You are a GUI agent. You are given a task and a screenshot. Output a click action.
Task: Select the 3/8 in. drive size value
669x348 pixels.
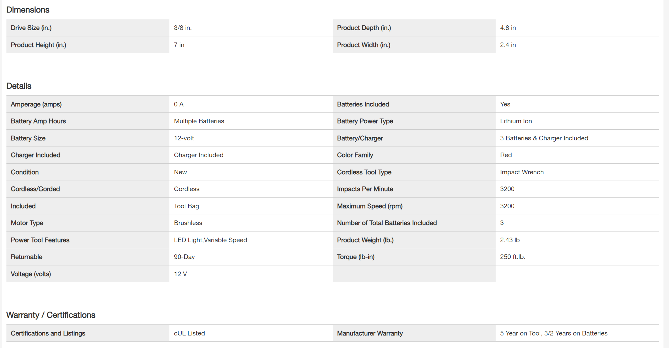click(183, 28)
